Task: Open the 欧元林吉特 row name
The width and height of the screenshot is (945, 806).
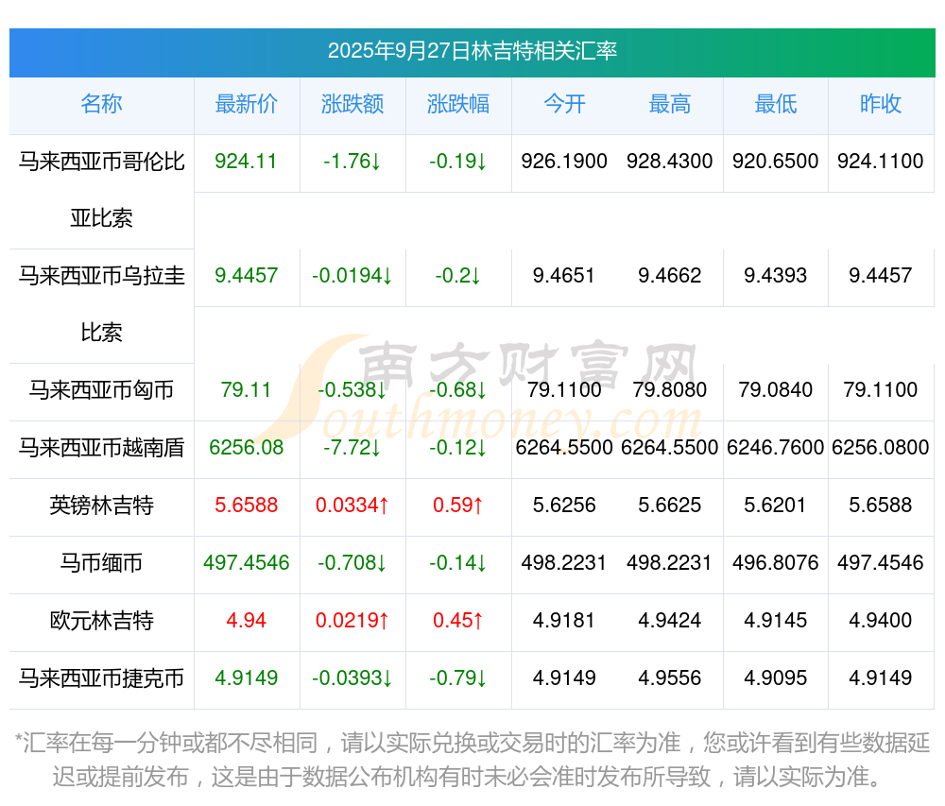Action: coord(101,621)
